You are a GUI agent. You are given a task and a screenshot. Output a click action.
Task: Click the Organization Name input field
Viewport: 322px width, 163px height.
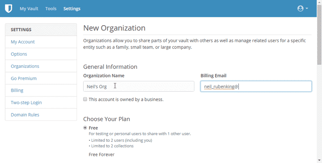click(x=139, y=86)
